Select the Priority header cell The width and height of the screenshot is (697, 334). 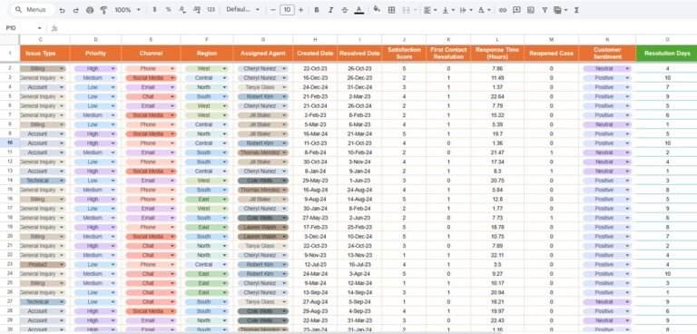95,54
